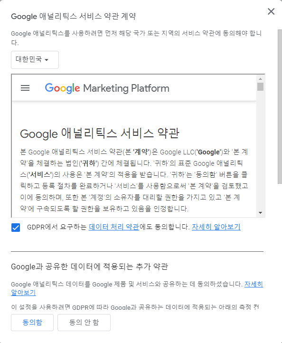Click 자세히 알아보기 next to GDPR checkbox

216,227
